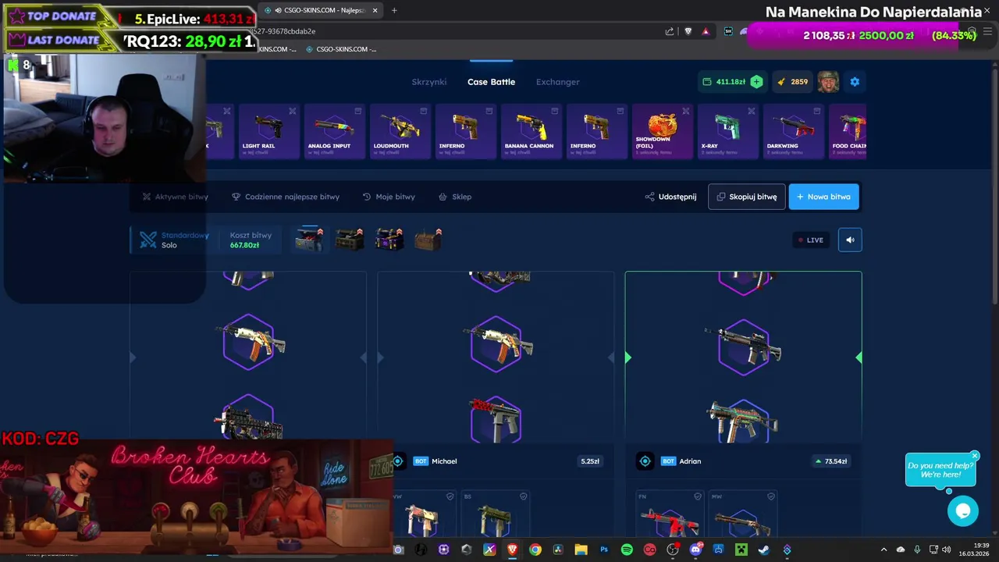
Task: Open Codzienne najlepsze bitwy section
Action: [x=286, y=197]
